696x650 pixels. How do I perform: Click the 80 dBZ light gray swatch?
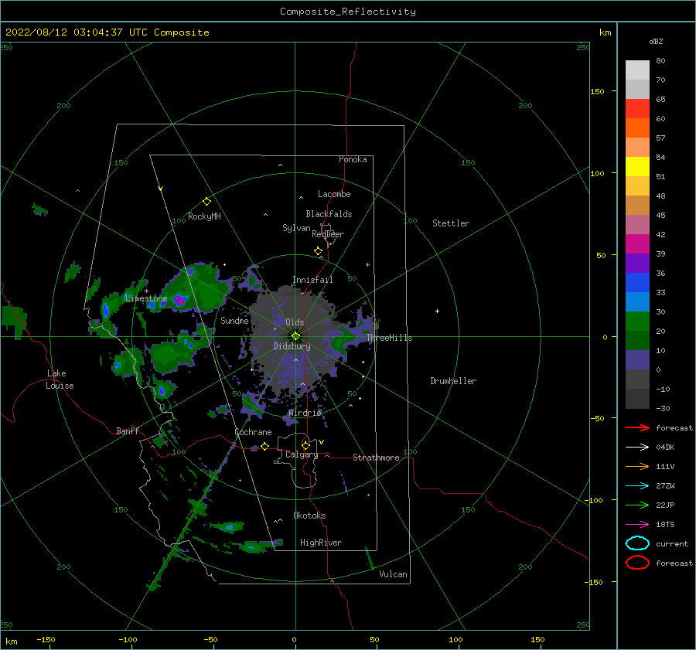click(637, 70)
